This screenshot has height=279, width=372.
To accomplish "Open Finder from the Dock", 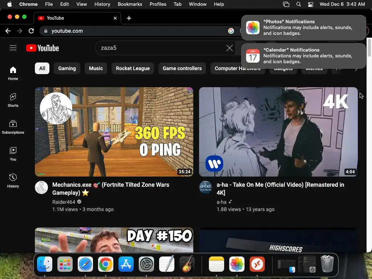I will pyautogui.click(x=45, y=264).
